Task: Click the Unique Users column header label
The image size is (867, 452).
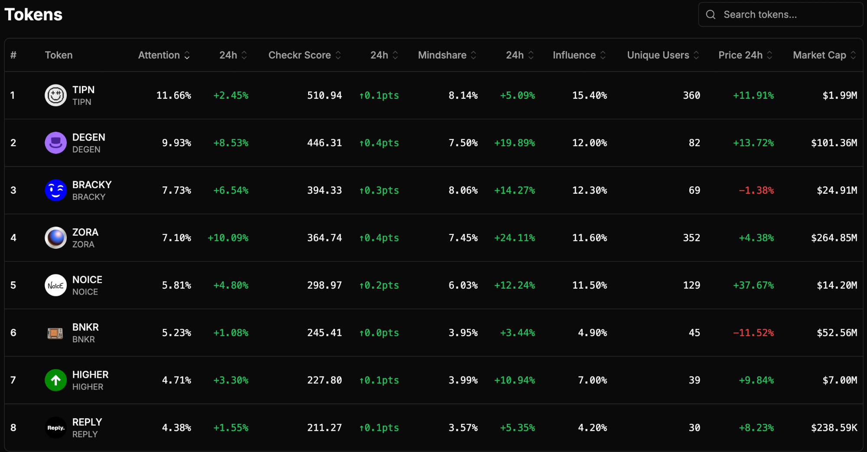Action: pos(658,55)
